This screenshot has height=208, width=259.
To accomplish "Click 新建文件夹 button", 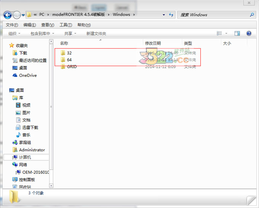I will [96, 33].
